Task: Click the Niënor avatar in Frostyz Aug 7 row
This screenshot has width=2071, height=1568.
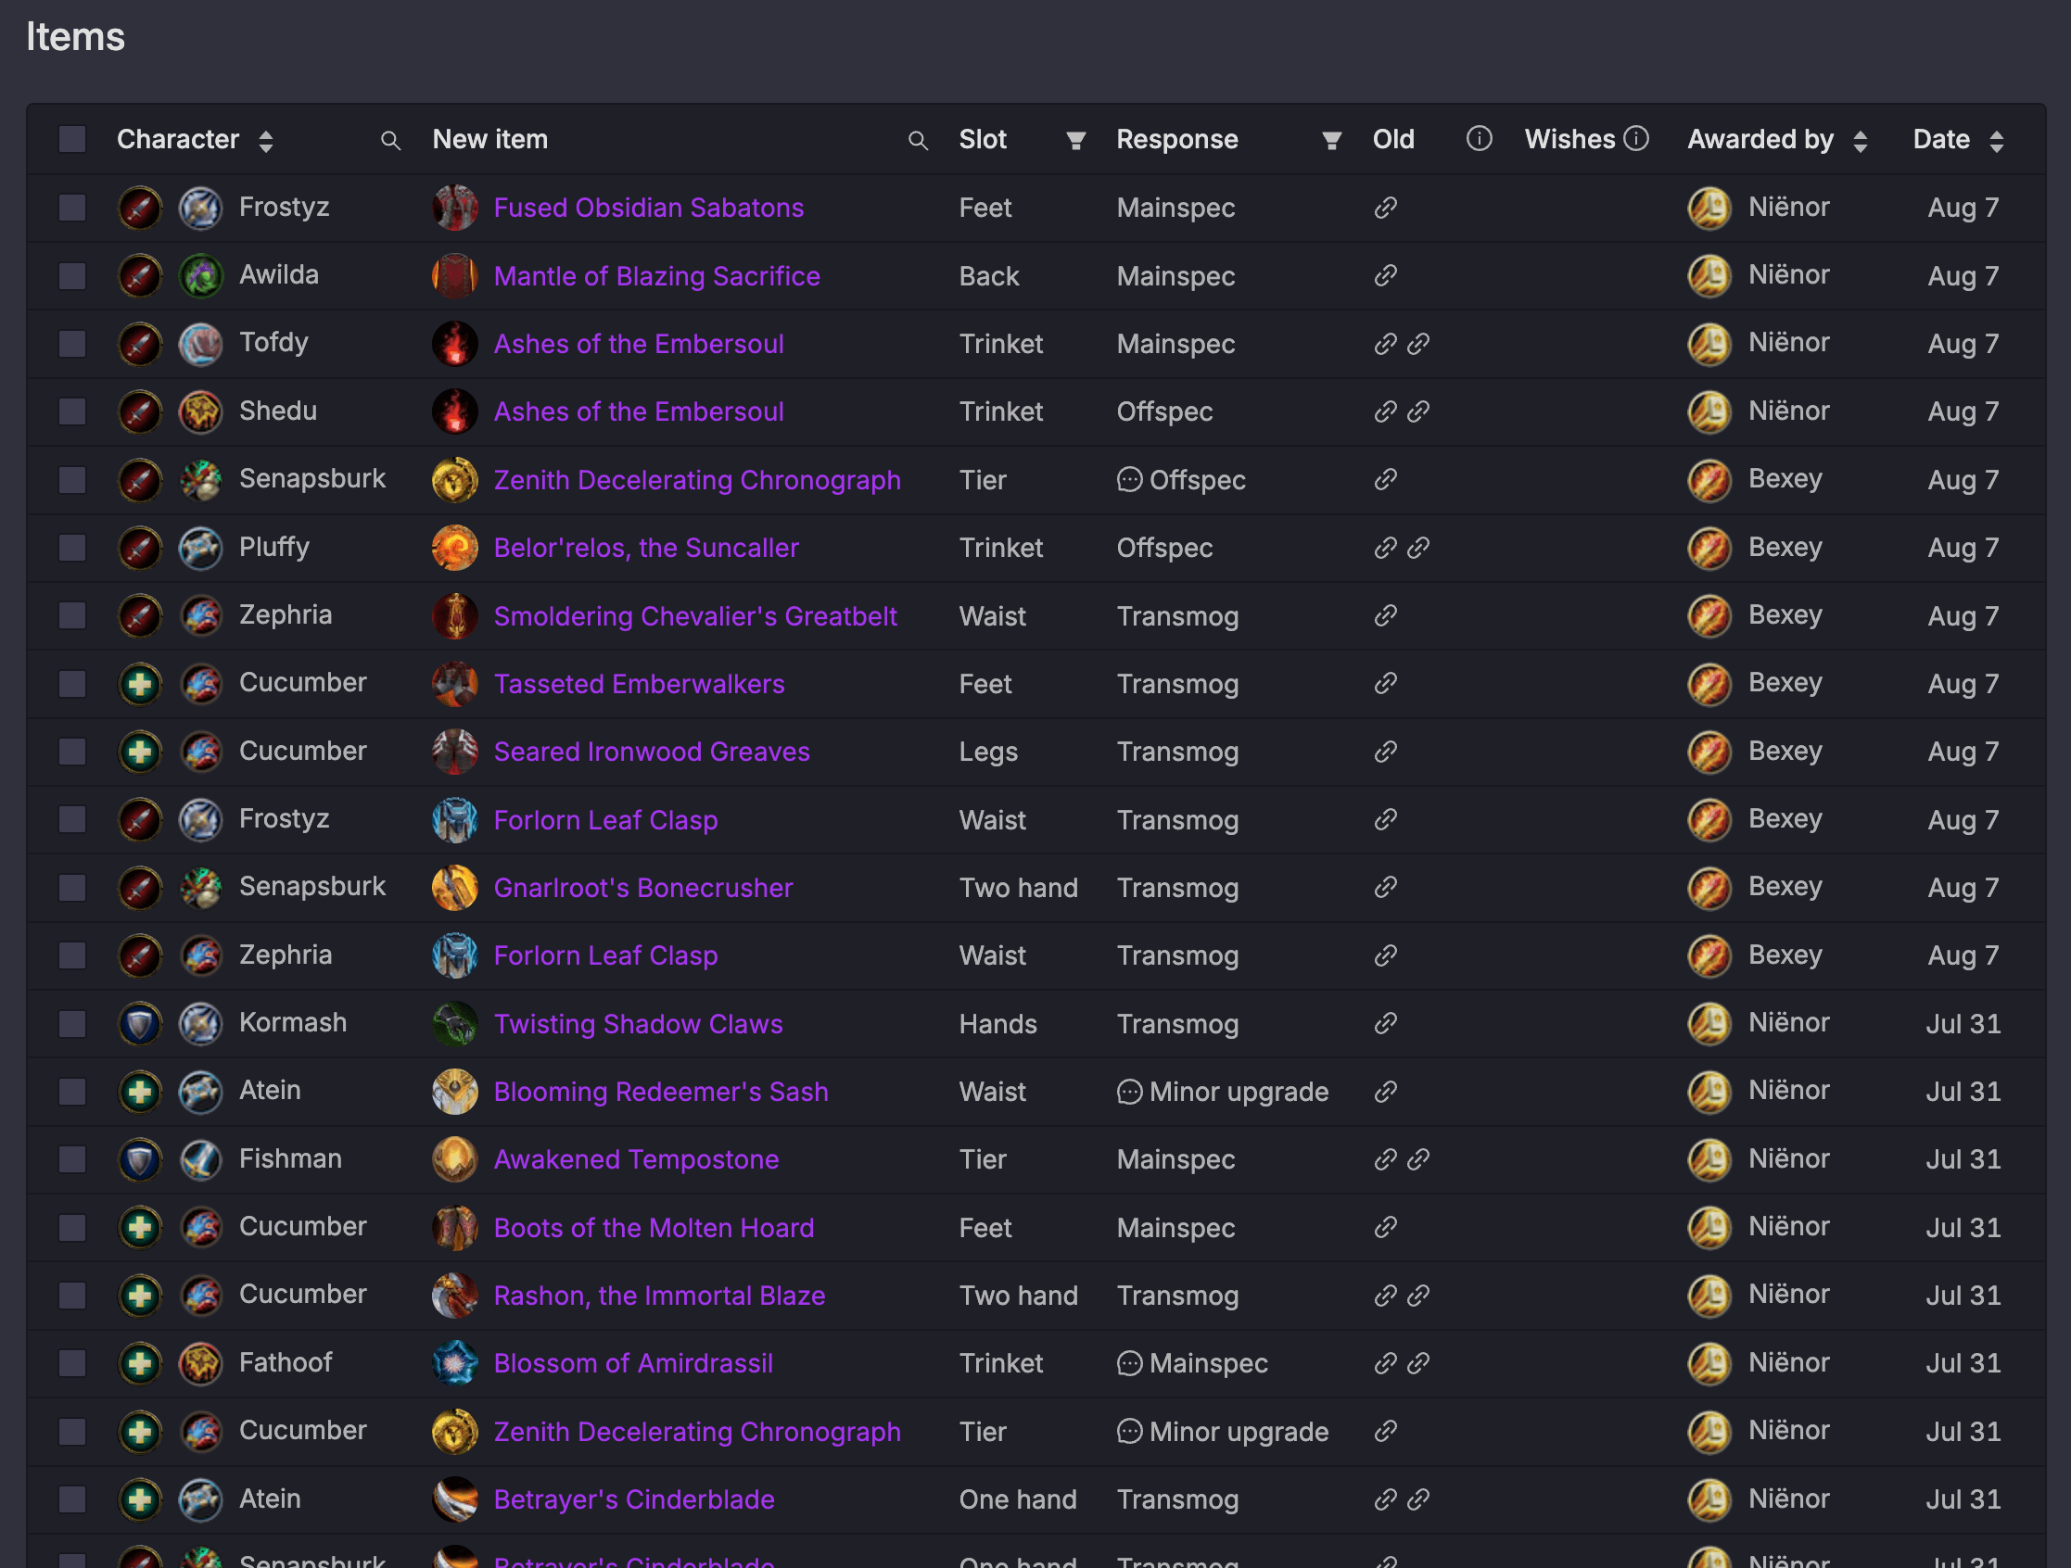Action: point(1709,208)
